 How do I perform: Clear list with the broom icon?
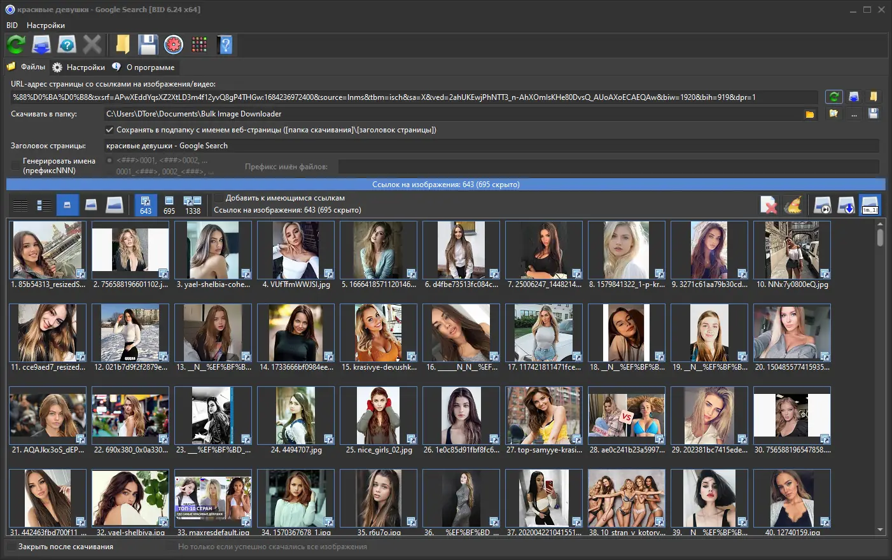click(x=793, y=205)
